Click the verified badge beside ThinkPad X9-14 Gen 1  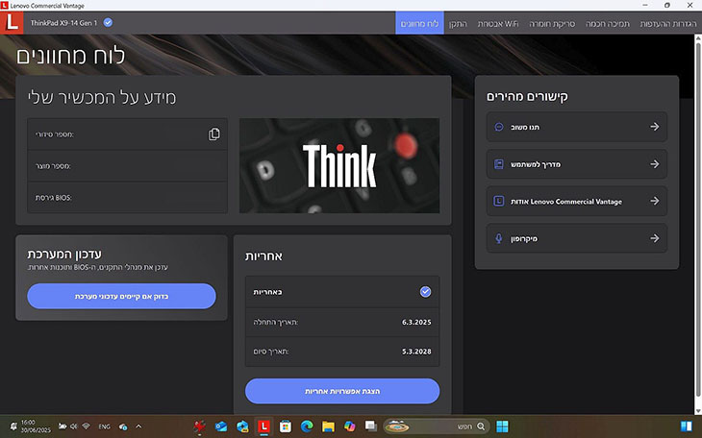108,22
